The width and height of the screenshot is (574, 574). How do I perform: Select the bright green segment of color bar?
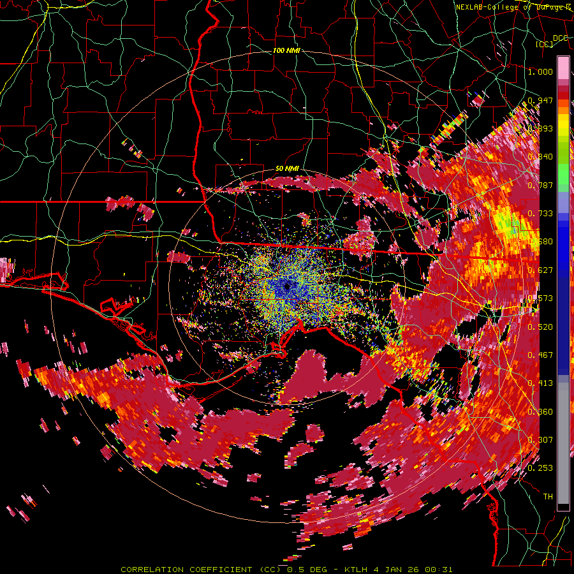(x=563, y=174)
